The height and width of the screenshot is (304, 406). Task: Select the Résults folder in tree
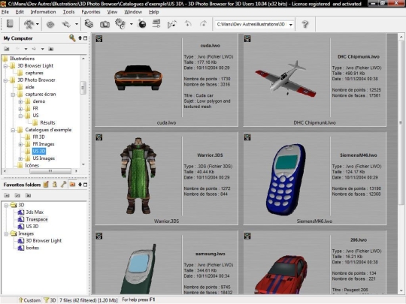pyautogui.click(x=47, y=122)
